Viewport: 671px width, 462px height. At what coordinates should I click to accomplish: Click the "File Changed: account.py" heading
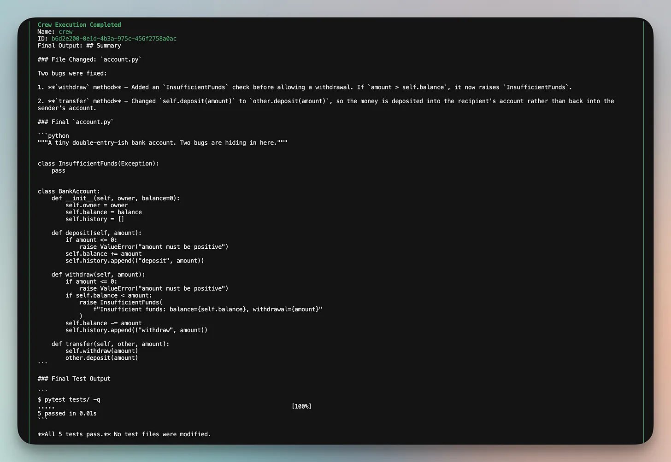pyautogui.click(x=90, y=59)
